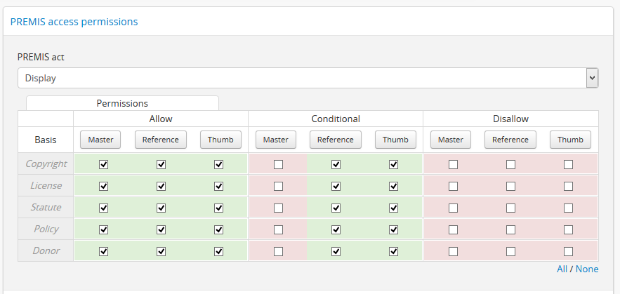The image size is (620, 294).
Task: Click the Master button under Conditional
Action: [275, 140]
